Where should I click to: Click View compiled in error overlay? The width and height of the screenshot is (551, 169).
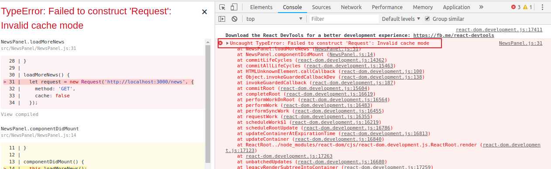pos(20,114)
